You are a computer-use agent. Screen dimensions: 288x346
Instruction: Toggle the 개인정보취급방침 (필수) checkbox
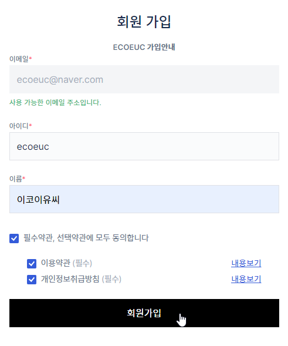click(32, 280)
